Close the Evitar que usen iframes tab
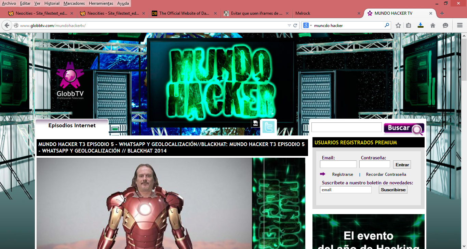The image size is (467, 249). point(287,13)
